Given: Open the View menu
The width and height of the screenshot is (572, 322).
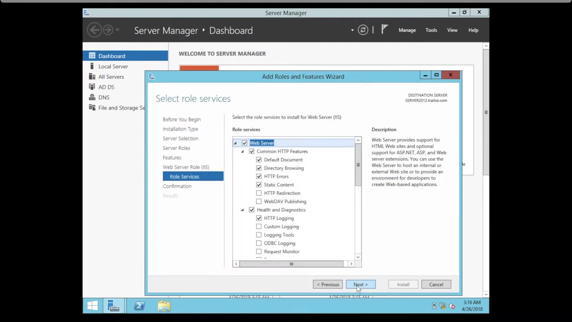Looking at the screenshot, I should (x=452, y=30).
